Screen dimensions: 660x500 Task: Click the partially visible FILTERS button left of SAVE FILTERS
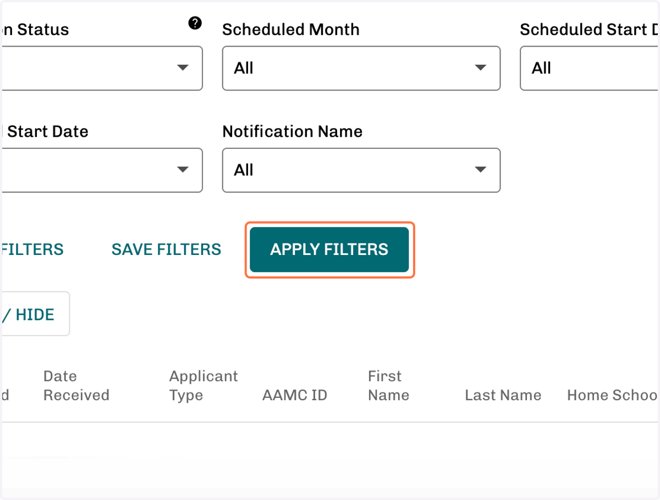point(32,249)
